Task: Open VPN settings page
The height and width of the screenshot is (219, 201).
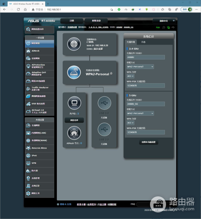Action: point(39,163)
